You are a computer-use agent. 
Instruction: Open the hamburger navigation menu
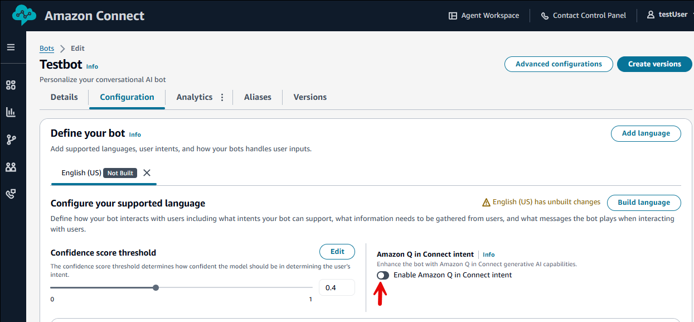(x=11, y=47)
